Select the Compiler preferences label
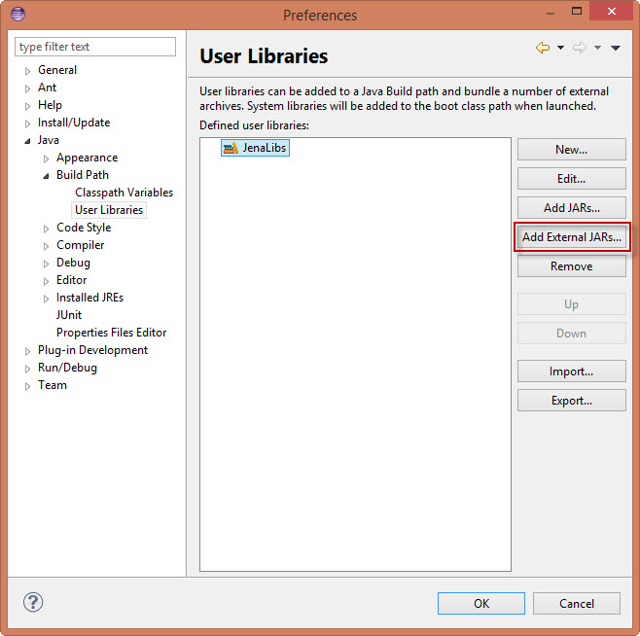 (81, 245)
